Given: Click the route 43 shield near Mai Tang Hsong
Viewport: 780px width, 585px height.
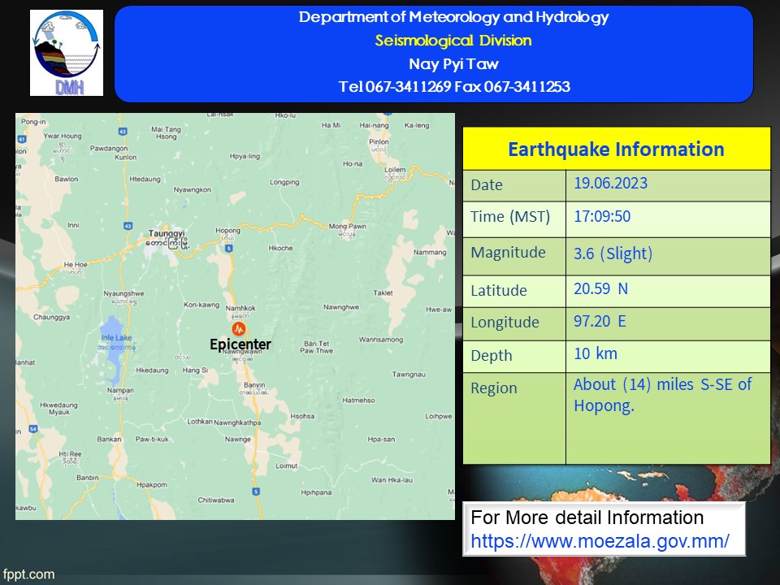Looking at the screenshot, I should click(123, 132).
